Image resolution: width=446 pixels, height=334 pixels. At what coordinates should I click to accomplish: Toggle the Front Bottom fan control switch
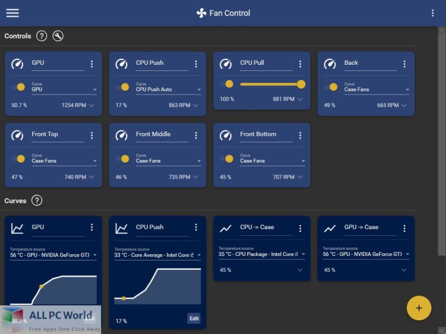(x=227, y=159)
